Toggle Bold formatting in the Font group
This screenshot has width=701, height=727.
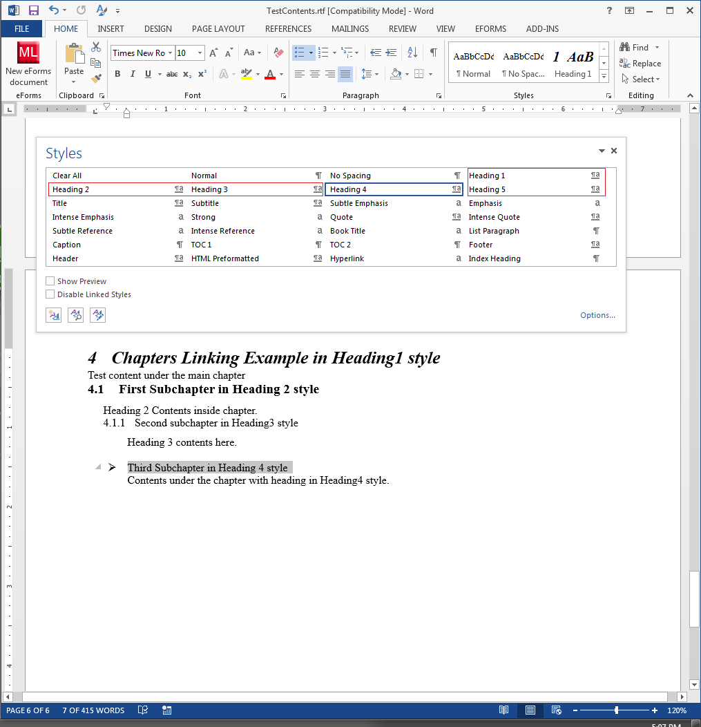(117, 74)
